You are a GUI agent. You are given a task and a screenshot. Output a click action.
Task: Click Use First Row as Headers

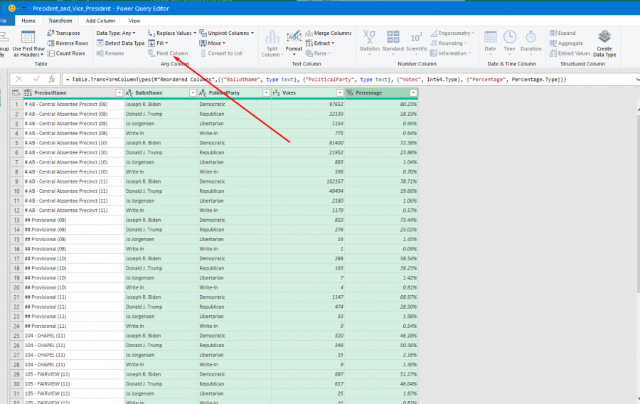click(x=28, y=43)
